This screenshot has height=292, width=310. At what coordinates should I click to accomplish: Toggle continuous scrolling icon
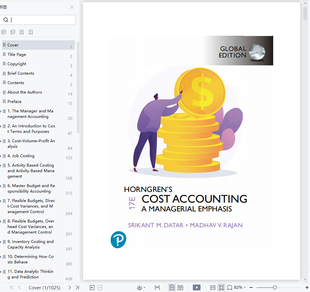pos(157,288)
